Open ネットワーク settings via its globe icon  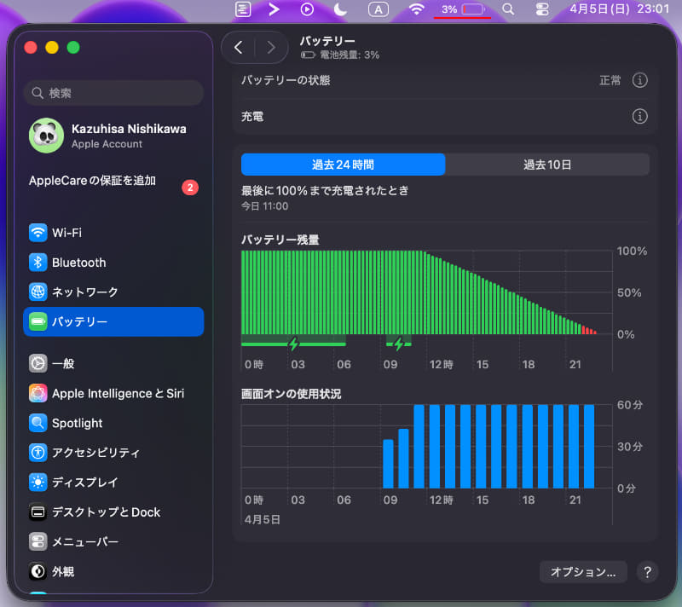coord(37,292)
